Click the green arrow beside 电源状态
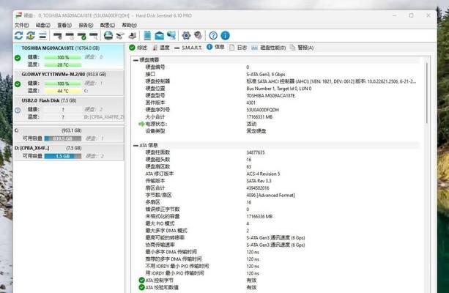 click(141, 124)
